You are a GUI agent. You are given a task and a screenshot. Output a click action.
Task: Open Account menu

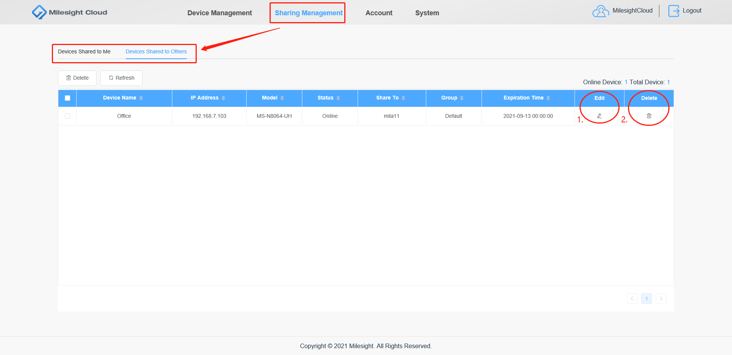pos(379,13)
